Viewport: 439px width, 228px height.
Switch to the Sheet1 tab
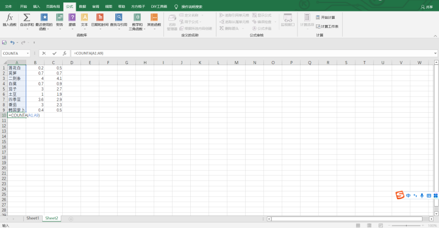coord(32,218)
